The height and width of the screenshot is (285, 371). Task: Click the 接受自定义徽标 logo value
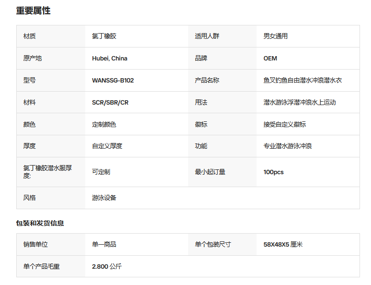pyautogui.click(x=285, y=124)
